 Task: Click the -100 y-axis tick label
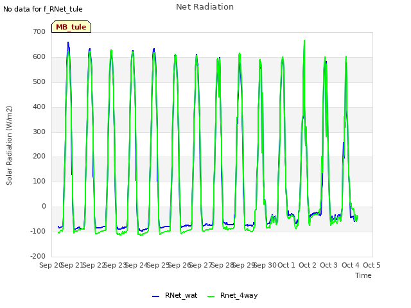pyautogui.click(x=38, y=231)
